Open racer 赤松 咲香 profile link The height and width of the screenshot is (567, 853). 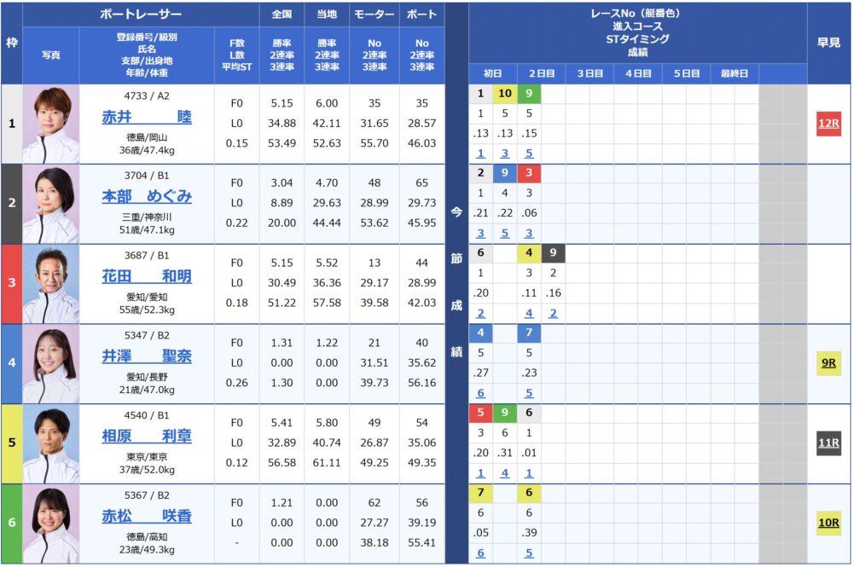coord(147,516)
